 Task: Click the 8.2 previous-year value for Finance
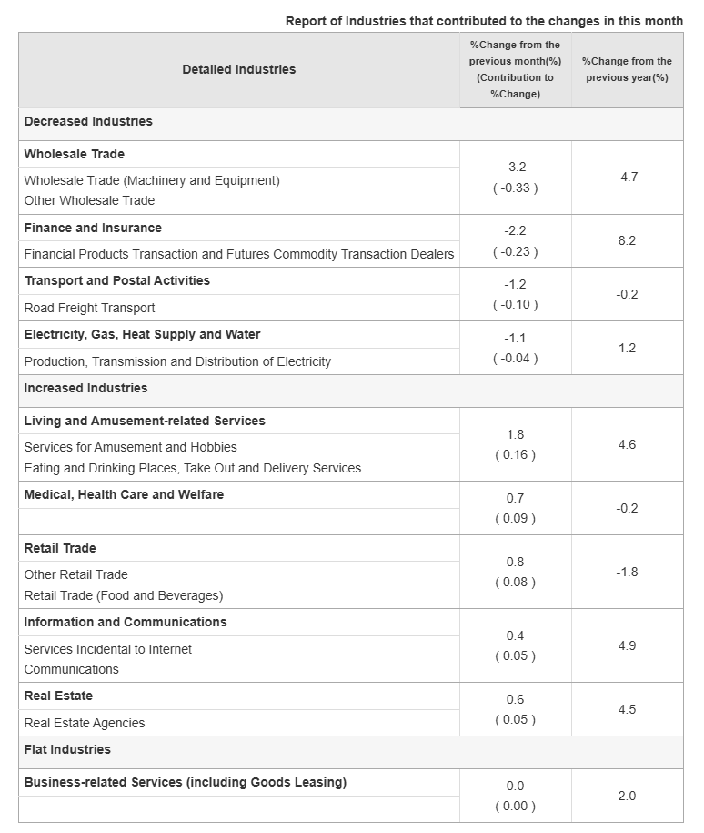[x=627, y=241]
